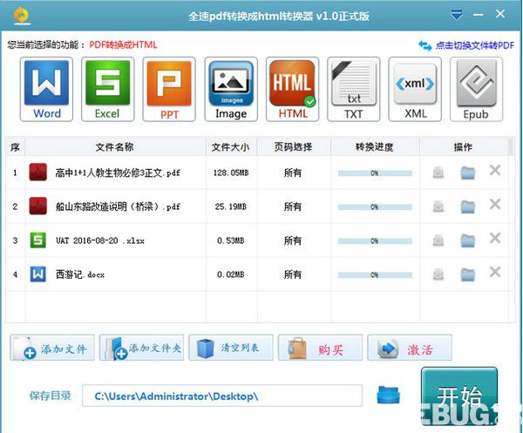Select the Word conversion format icon

coord(46,90)
